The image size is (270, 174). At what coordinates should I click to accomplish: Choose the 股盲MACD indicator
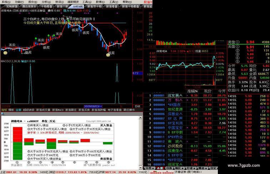58,110
